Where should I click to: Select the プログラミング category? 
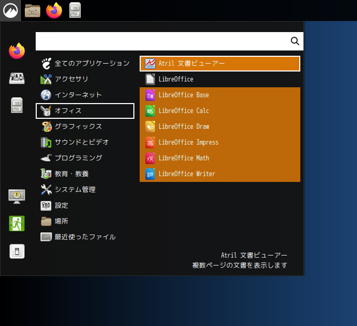85,158
